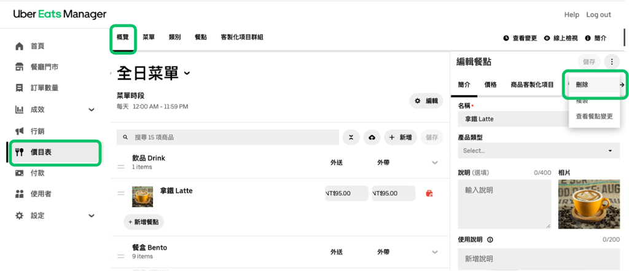The image size is (629, 271).
Task: Collapse the 飲品 Drink category chevron
Action: (435, 163)
